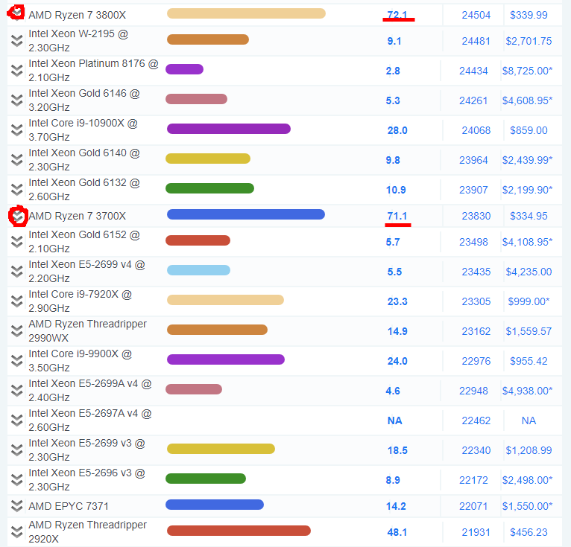
Task: Click the 48.1 value score
Action: point(397,532)
